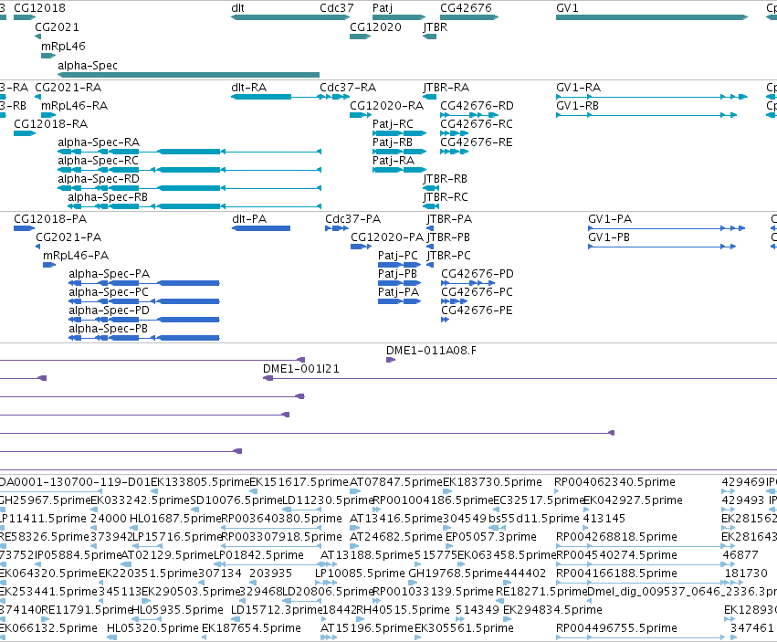Select the alpha-Spec-RA transcript label
The image size is (777, 642).
click(x=99, y=142)
